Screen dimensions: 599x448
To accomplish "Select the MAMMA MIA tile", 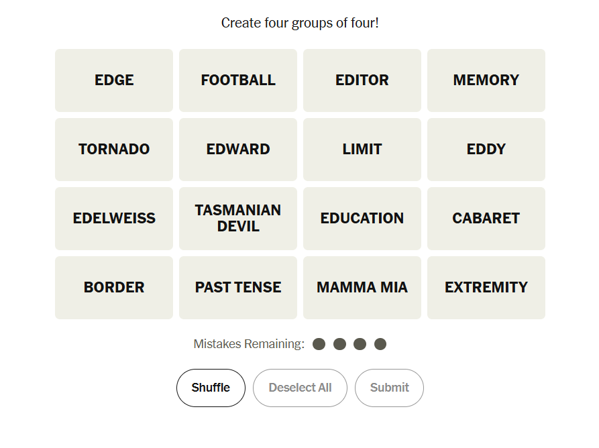I will click(362, 288).
